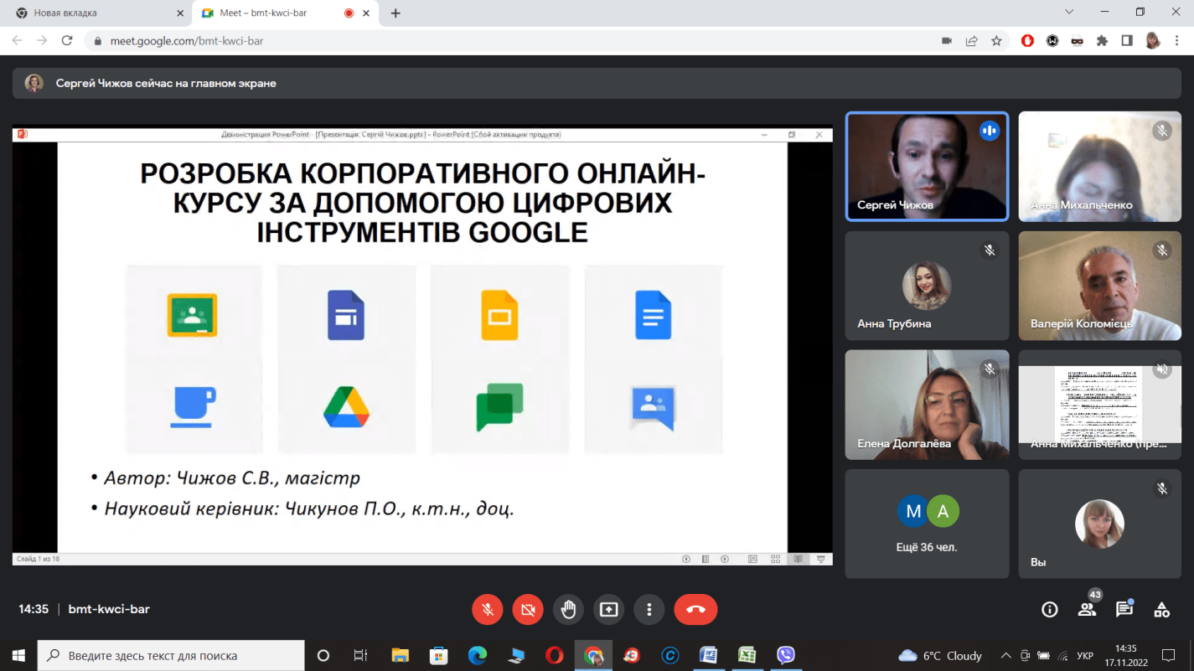Open Excel from the taskbar
1194x671 pixels.
tap(747, 655)
